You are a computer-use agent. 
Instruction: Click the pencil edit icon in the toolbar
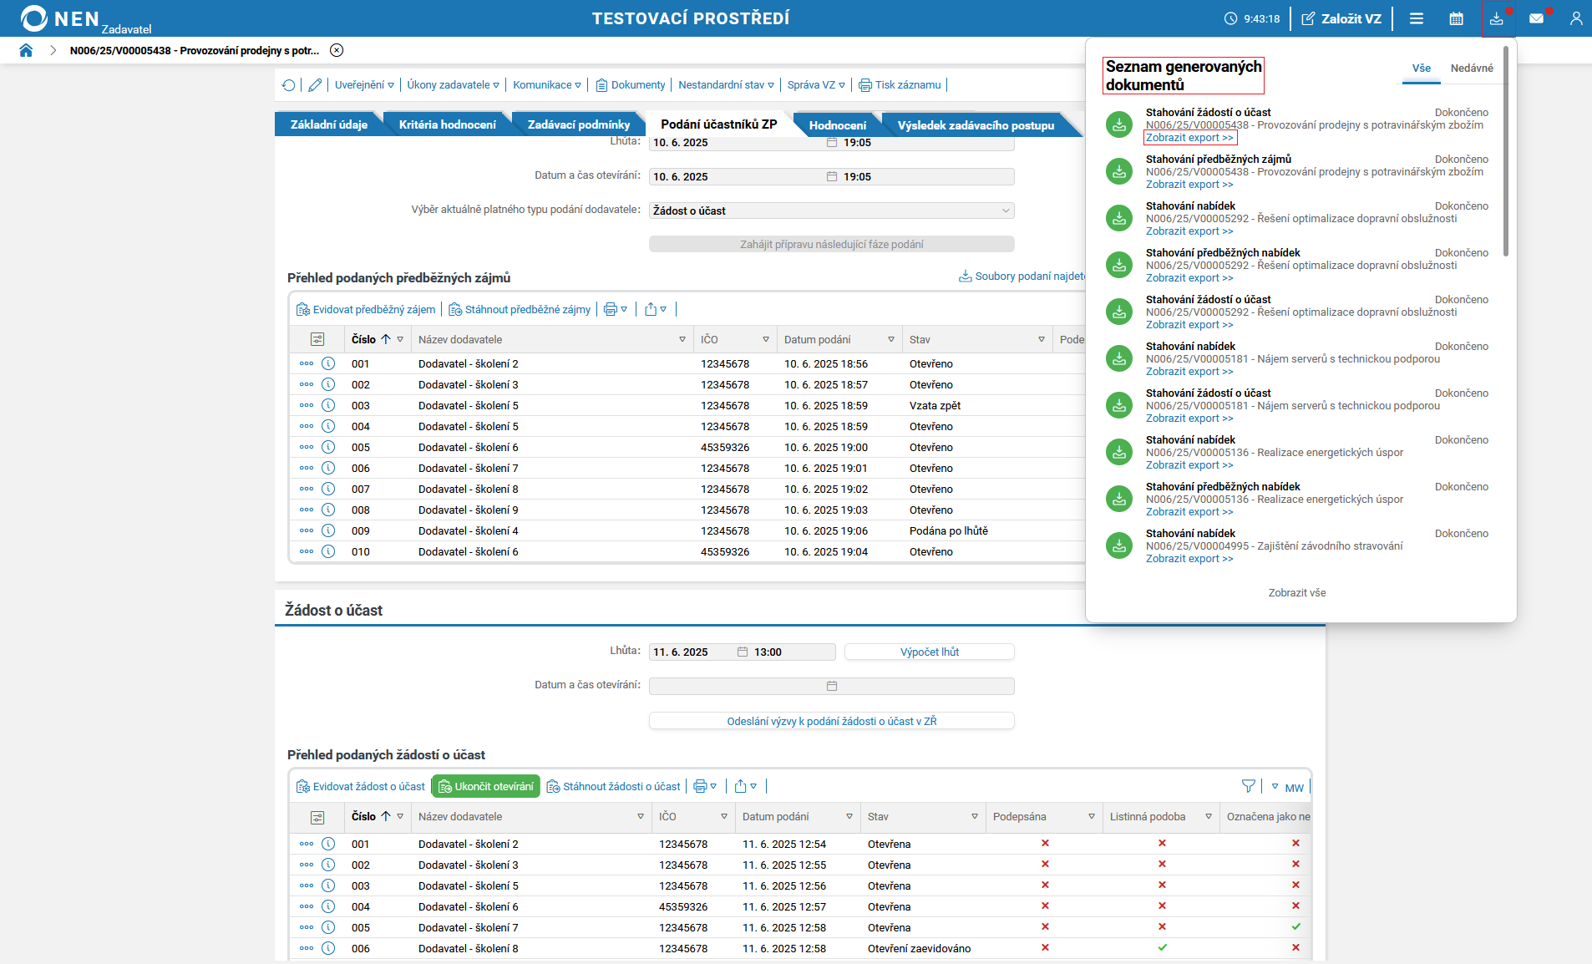tap(315, 85)
